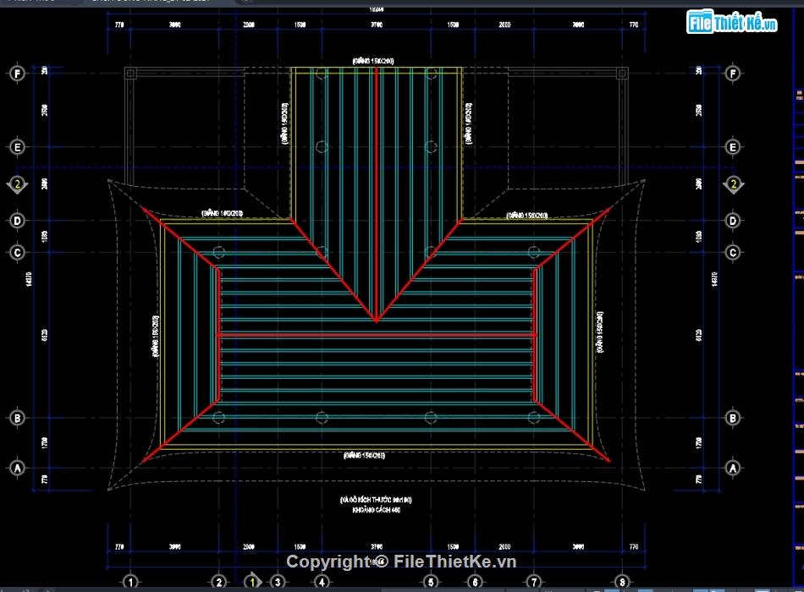Select the bottom "(GIẰNG 150X200)" label under the roof
804x592 pixels.
tap(364, 455)
